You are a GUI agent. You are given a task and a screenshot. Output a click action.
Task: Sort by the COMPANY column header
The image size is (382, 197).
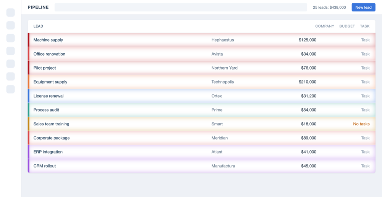click(x=324, y=26)
